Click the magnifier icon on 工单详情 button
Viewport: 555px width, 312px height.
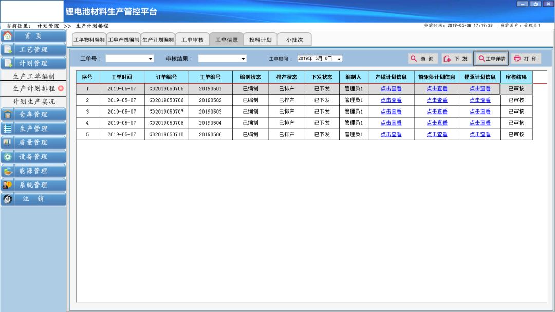point(482,59)
